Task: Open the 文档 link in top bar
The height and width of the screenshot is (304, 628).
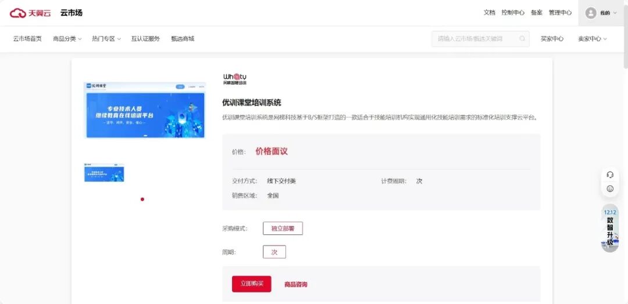Action: pos(490,13)
